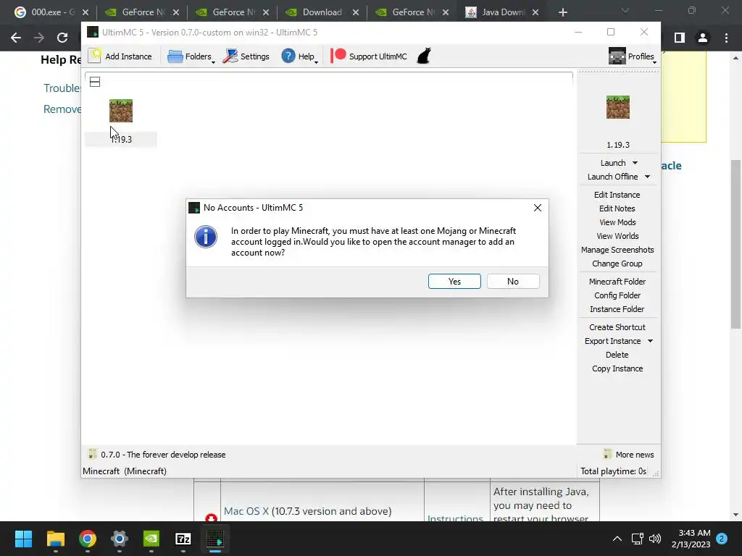Toggle Chrome side panel icon
This screenshot has height=556, width=742.
click(x=680, y=38)
